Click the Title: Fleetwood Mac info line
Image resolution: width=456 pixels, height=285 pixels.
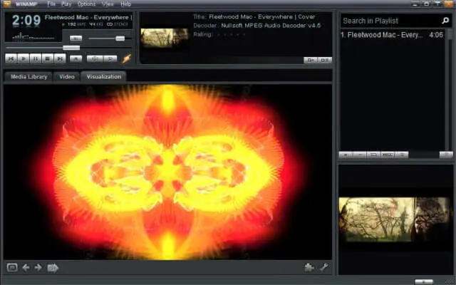pyautogui.click(x=254, y=17)
